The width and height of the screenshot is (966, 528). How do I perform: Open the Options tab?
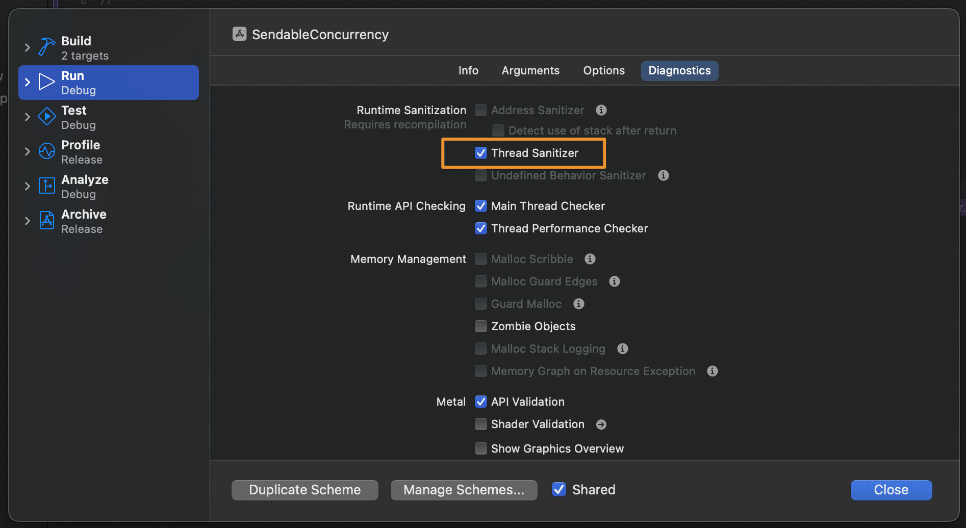coord(604,70)
